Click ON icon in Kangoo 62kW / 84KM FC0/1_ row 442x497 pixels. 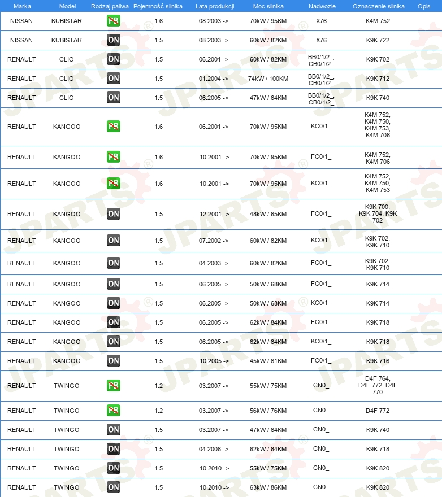(x=113, y=322)
